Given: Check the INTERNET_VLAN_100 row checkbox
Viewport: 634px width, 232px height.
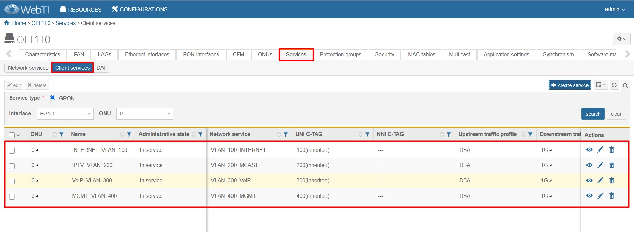Looking at the screenshot, I should tap(12, 150).
